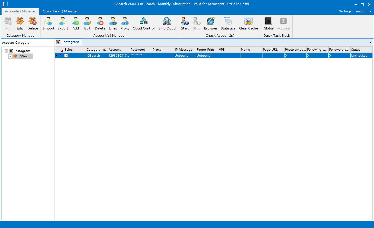The height and width of the screenshot is (228, 374).
Task: Add a new account in Account(s) Manager
Action: [76, 21]
